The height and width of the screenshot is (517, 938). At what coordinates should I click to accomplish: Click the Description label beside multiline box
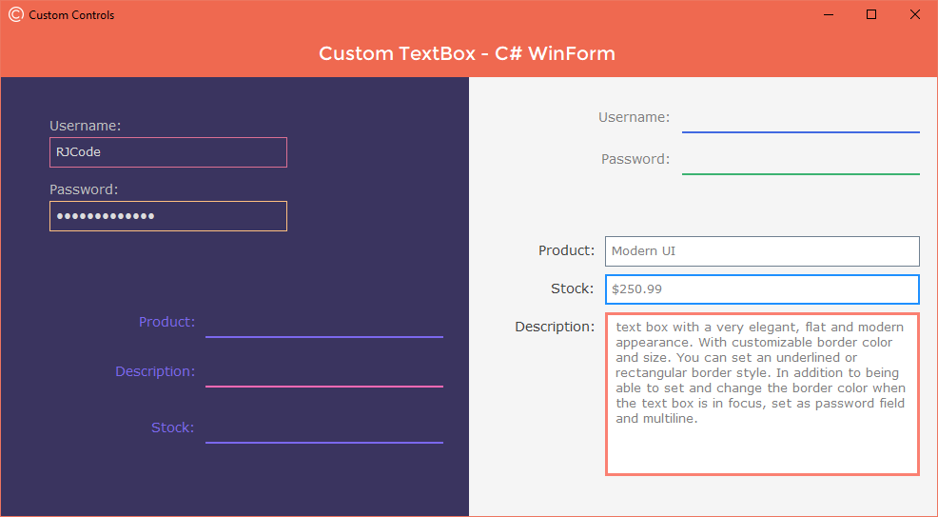[555, 327]
